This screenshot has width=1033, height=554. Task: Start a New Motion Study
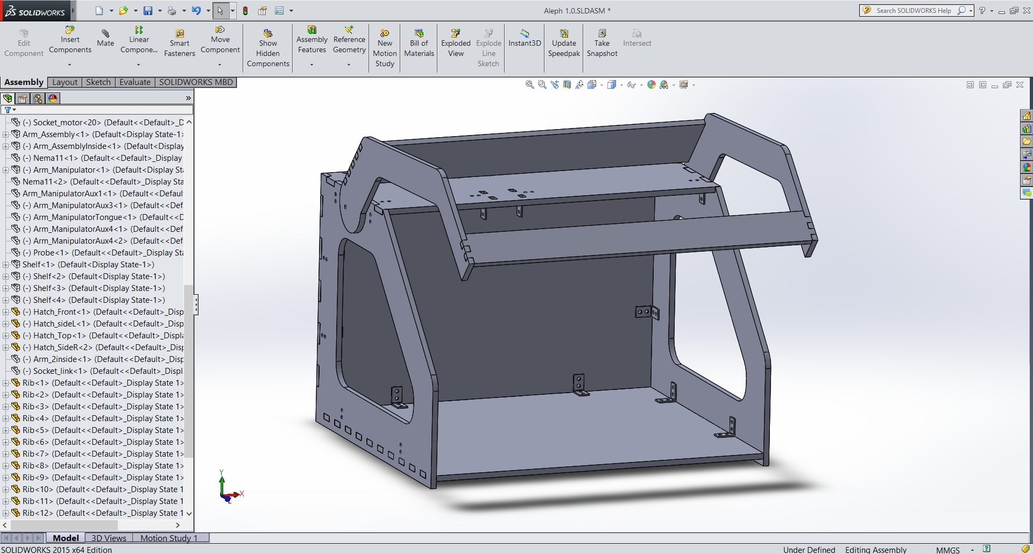point(385,48)
